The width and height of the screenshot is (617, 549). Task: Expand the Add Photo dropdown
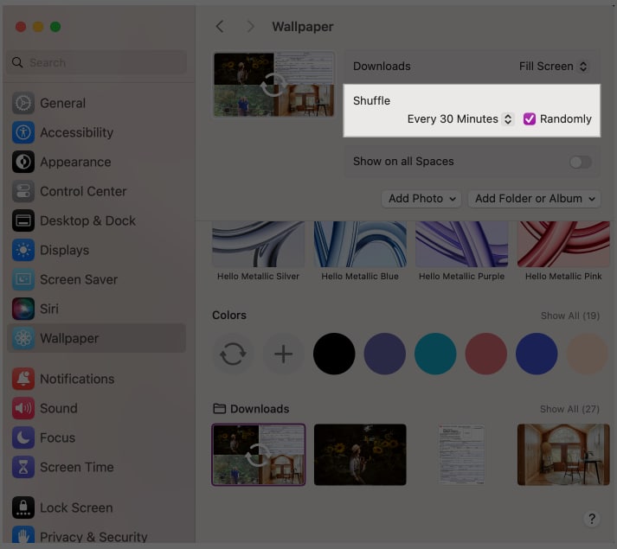[421, 199]
